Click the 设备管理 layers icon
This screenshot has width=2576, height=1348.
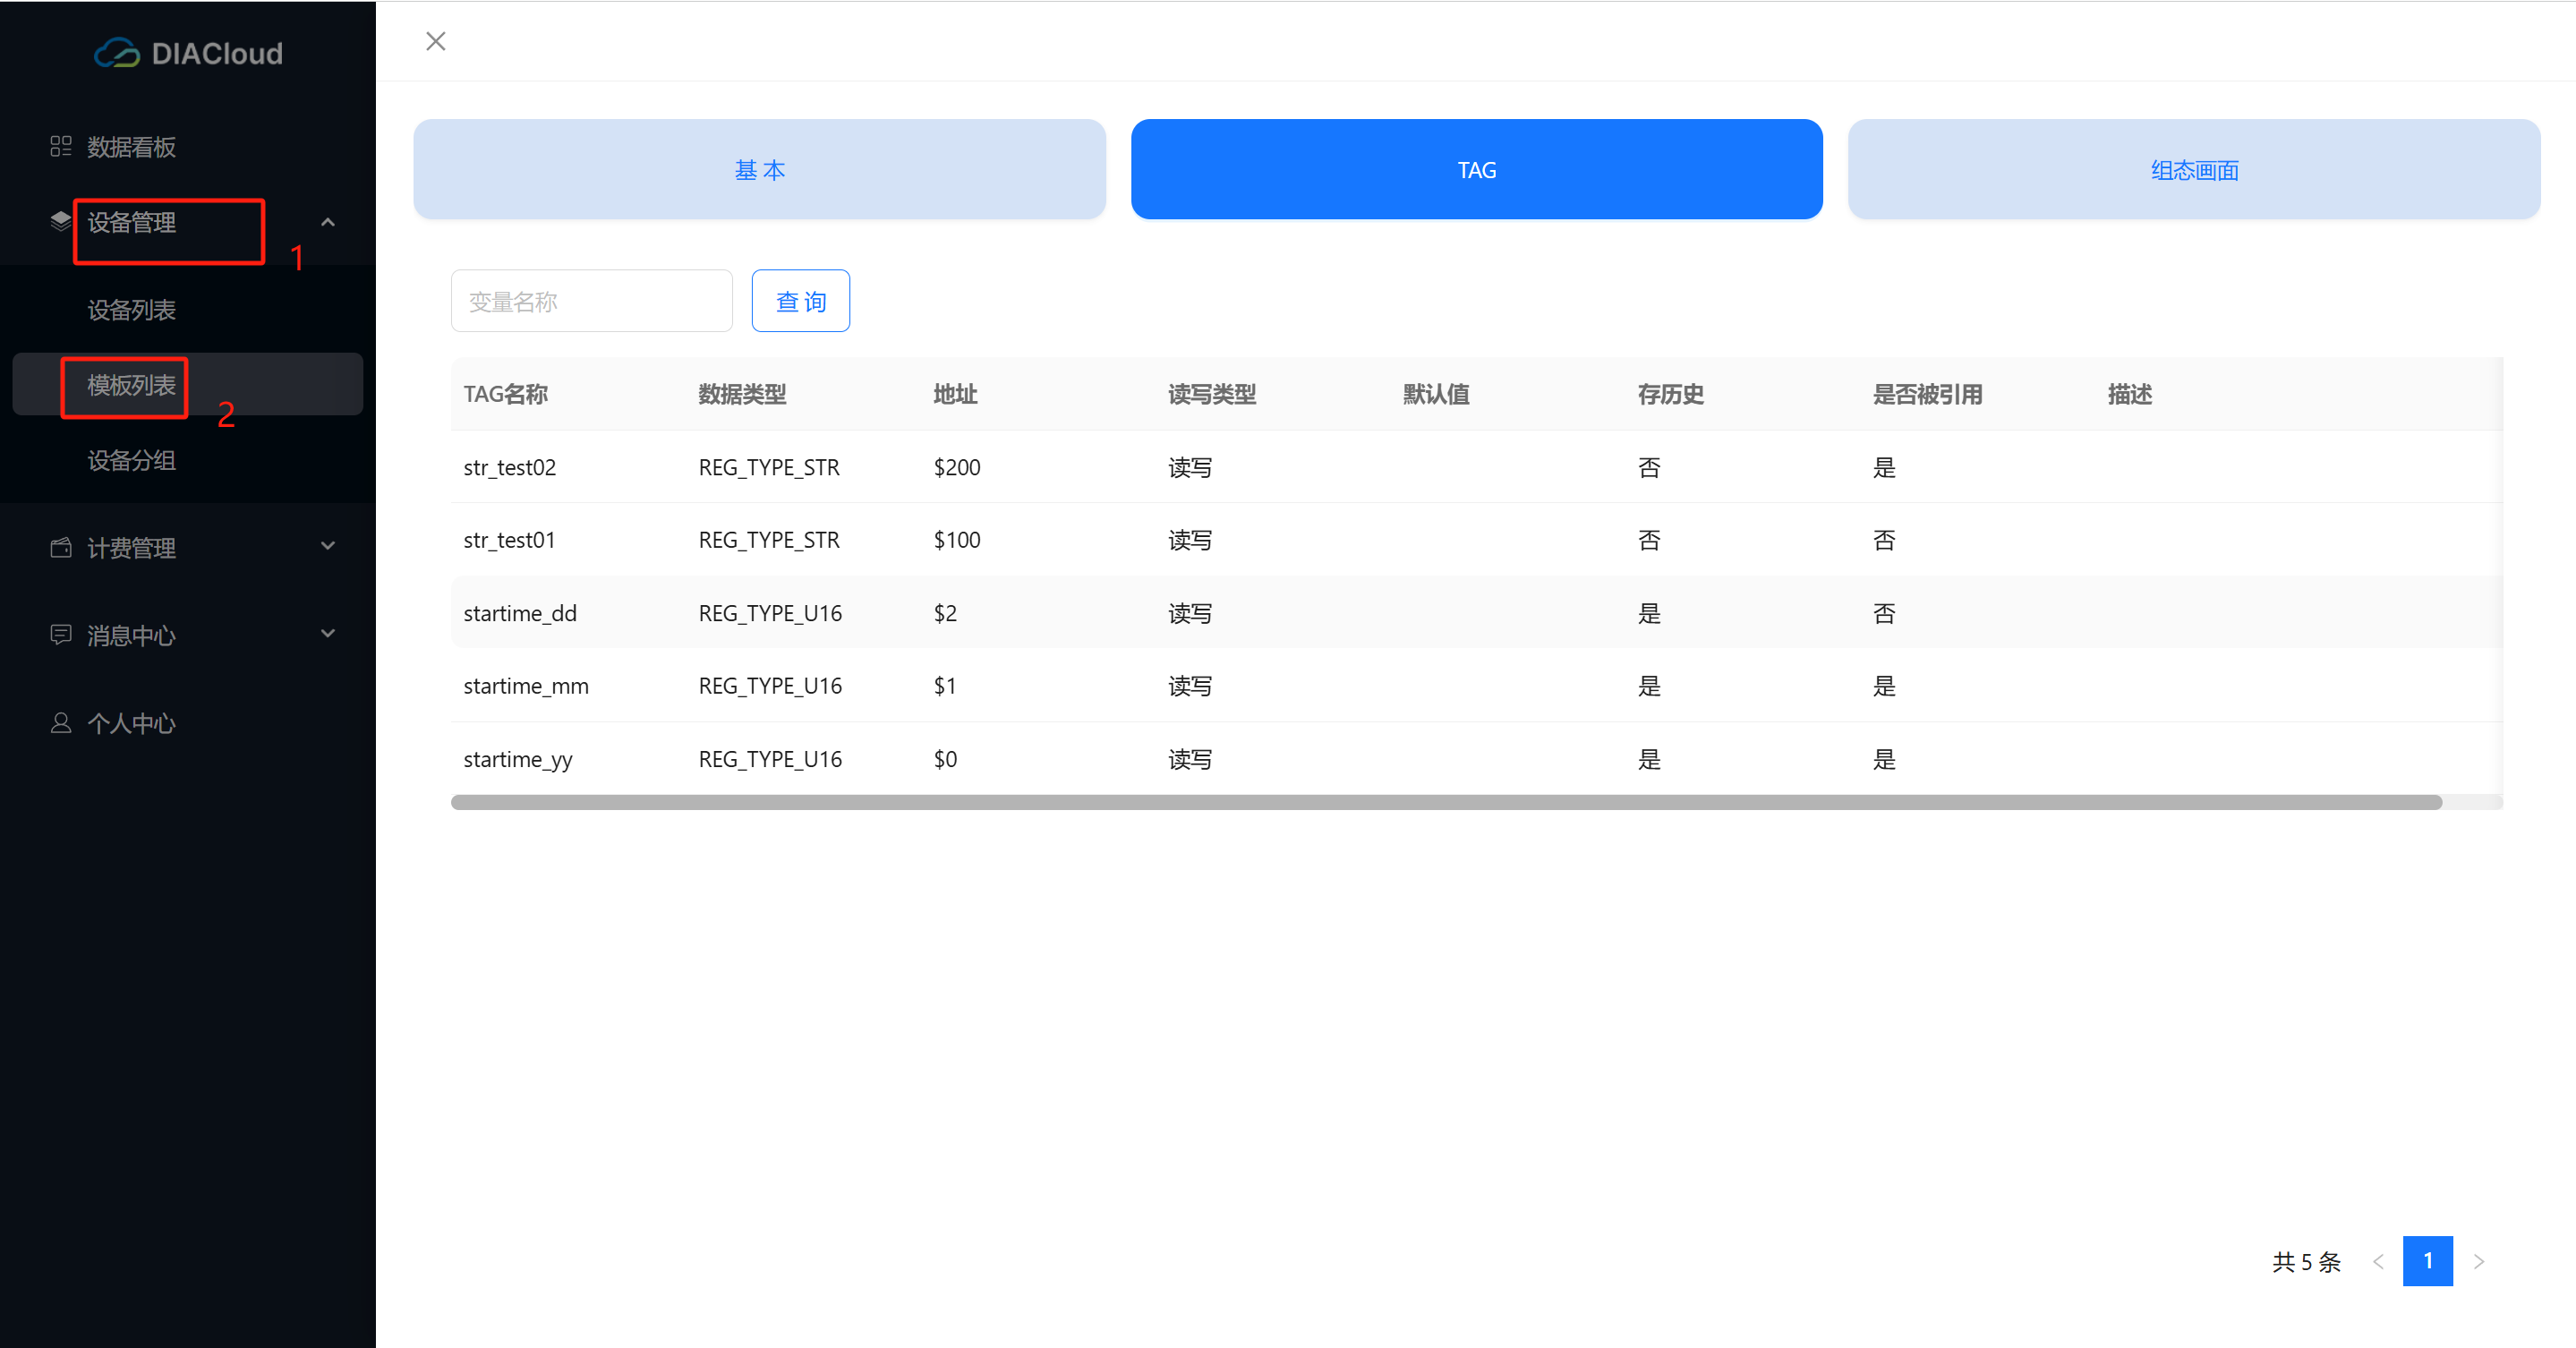coord(61,222)
